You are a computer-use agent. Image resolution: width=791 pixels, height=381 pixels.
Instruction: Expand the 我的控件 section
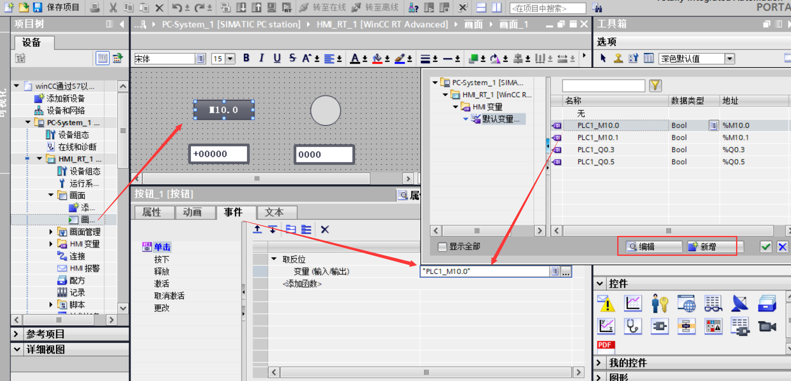point(599,363)
